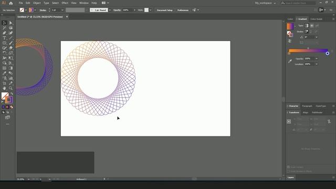
Task: Open gradient angle dropdown
Action: click(317, 37)
